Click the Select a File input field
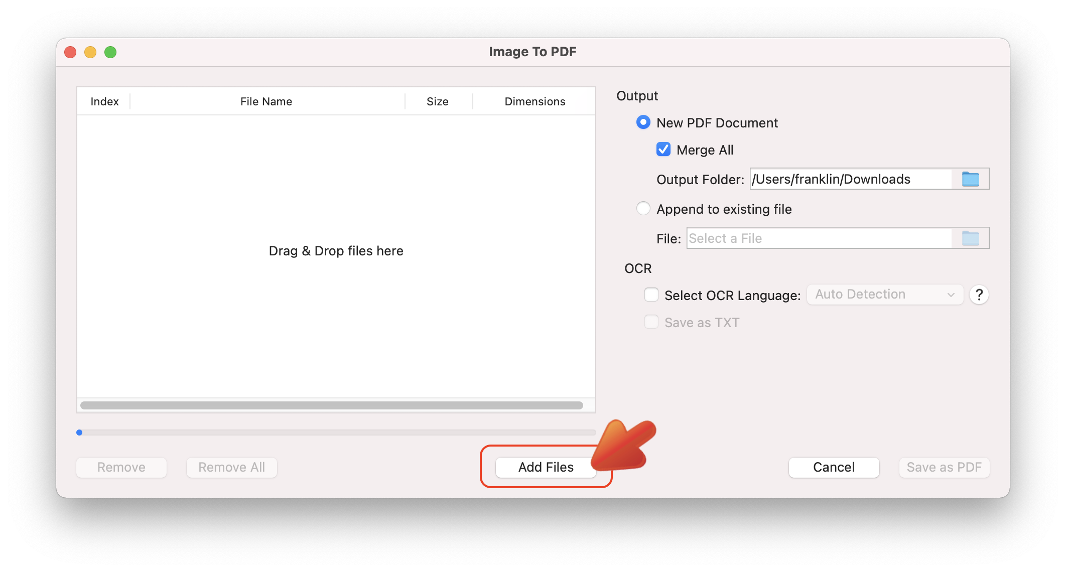The height and width of the screenshot is (572, 1066). (x=819, y=238)
